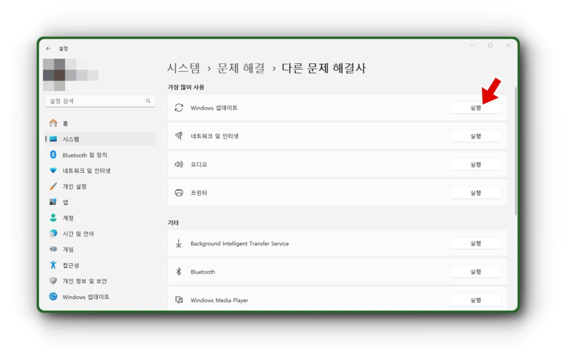The width and height of the screenshot is (566, 359).
Task: Click the blurred user profile picture
Action: tap(70, 75)
